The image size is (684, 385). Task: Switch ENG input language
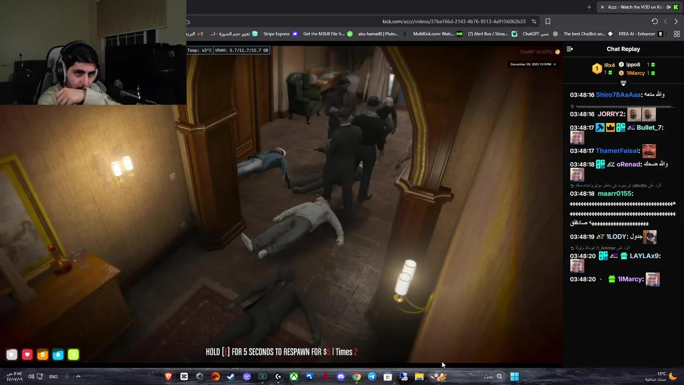53,376
